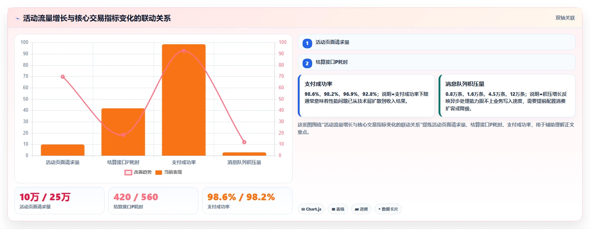Open list item 1 活动页面请求量

coord(436,42)
